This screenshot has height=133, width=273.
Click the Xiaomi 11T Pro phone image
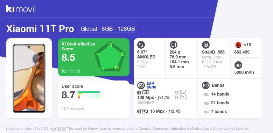point(29,78)
